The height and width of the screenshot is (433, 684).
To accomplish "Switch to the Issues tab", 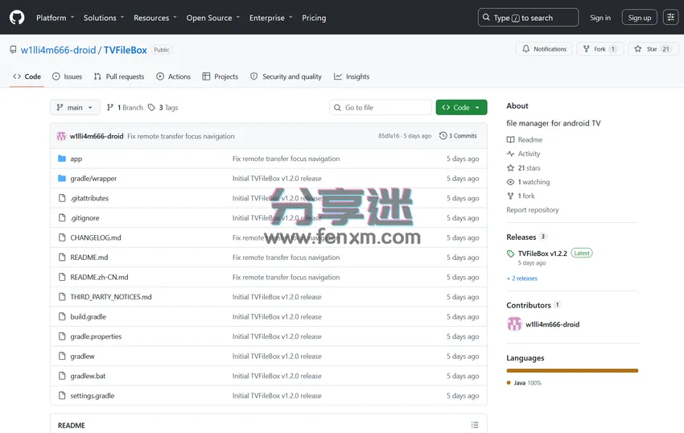I will tap(67, 76).
